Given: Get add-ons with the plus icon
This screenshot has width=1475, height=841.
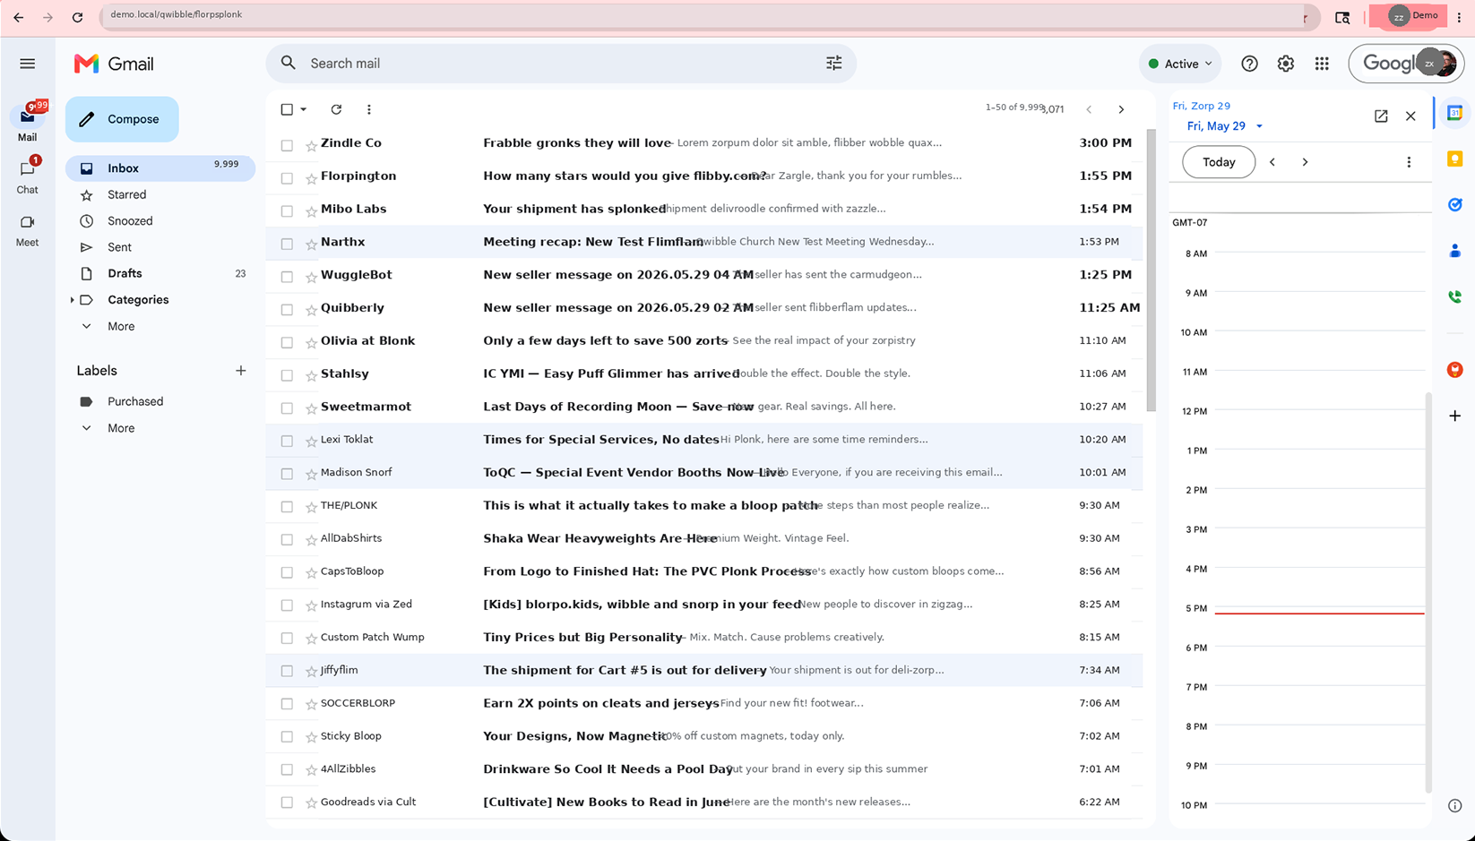Looking at the screenshot, I should (x=1455, y=416).
